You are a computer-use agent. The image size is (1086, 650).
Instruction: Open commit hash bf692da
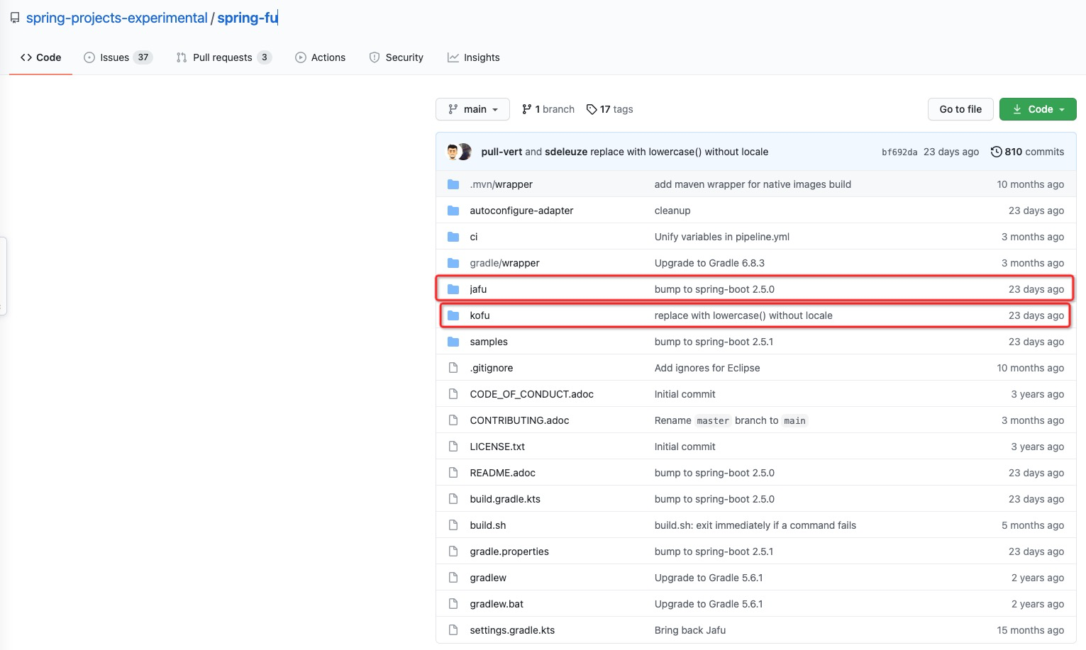point(899,152)
